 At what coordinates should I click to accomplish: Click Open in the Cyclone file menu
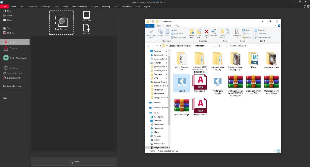8,16
